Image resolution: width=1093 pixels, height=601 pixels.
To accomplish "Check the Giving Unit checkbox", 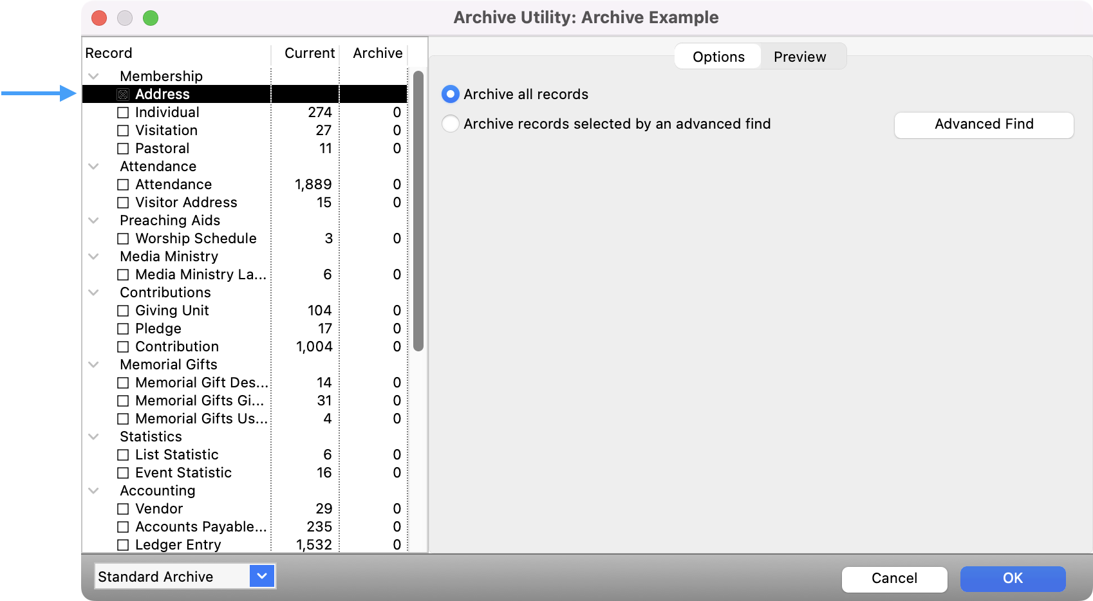I will (x=123, y=310).
